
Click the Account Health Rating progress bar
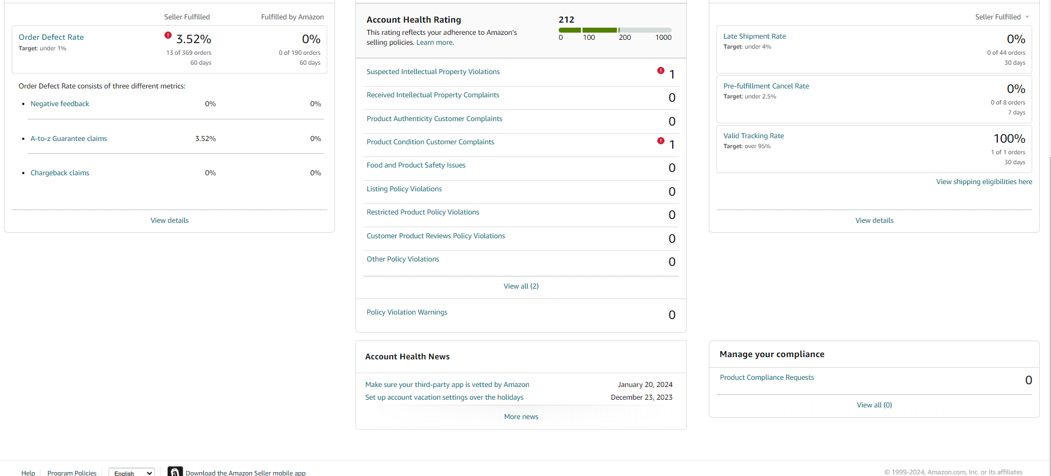tap(615, 30)
